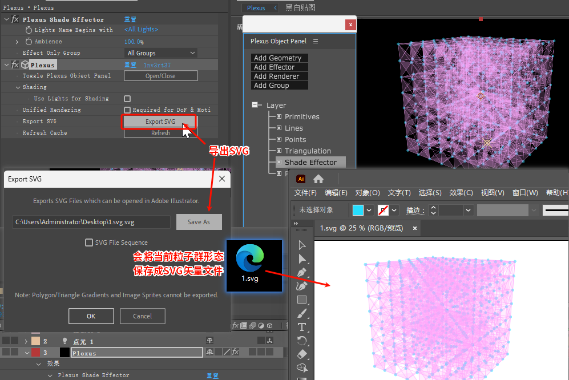Collapse the Plexus effect twirl arrow
Image resolution: width=569 pixels, height=380 pixels.
point(6,65)
